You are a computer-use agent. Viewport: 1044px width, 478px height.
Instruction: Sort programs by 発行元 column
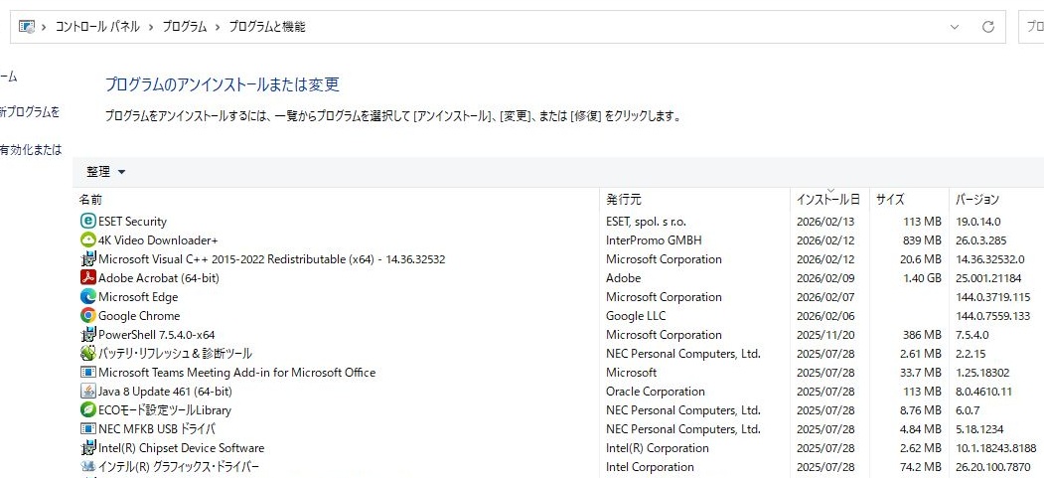click(x=624, y=200)
